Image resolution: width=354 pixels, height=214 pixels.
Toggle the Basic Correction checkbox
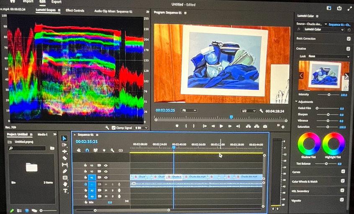pos(349,39)
